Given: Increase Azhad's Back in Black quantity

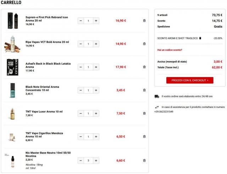Looking at the screenshot, I should (96, 67).
